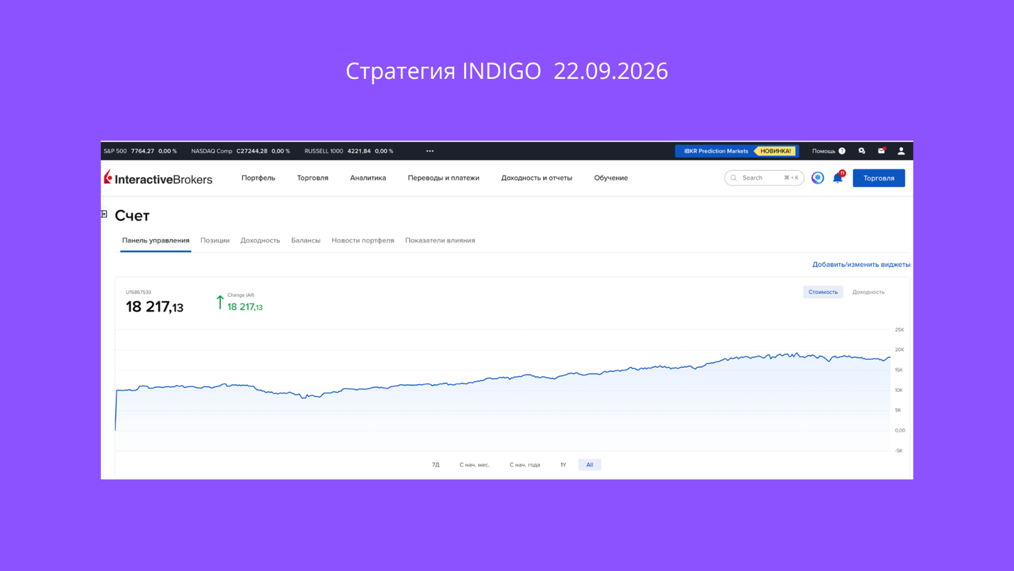1014x571 pixels.
Task: Open the notifications bell icon
Action: [838, 178]
